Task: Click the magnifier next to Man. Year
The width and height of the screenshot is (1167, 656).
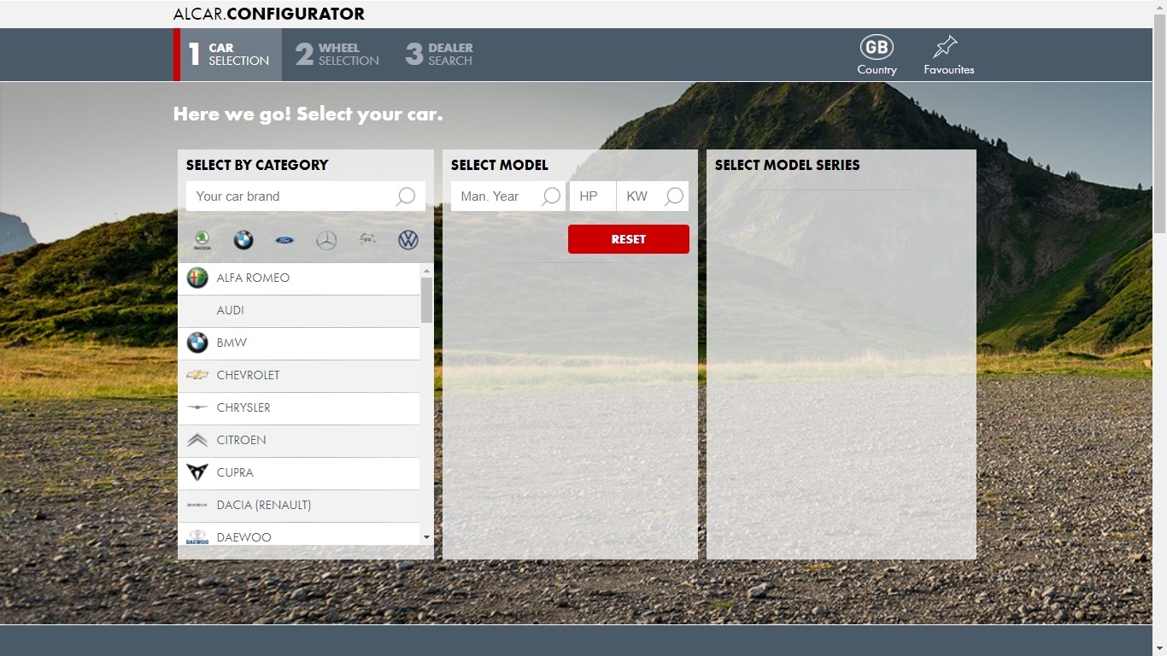Action: 551,196
